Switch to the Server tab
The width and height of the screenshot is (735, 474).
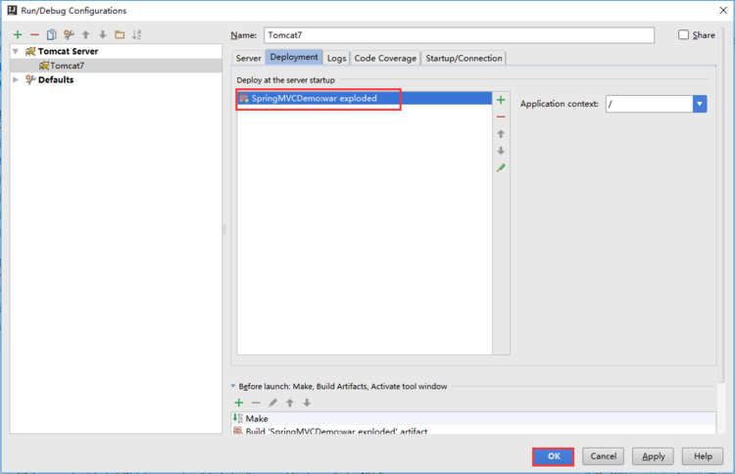249,58
